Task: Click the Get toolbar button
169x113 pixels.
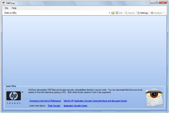Action: [x=119, y=13]
